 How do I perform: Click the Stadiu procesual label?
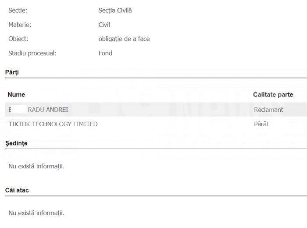point(32,53)
